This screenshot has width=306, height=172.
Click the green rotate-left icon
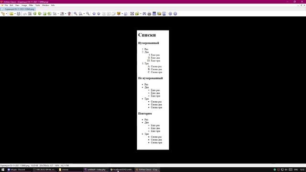click(35, 14)
